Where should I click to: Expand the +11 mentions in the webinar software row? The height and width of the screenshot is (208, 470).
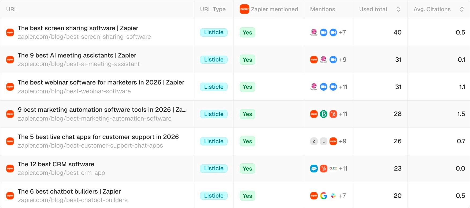343,87
